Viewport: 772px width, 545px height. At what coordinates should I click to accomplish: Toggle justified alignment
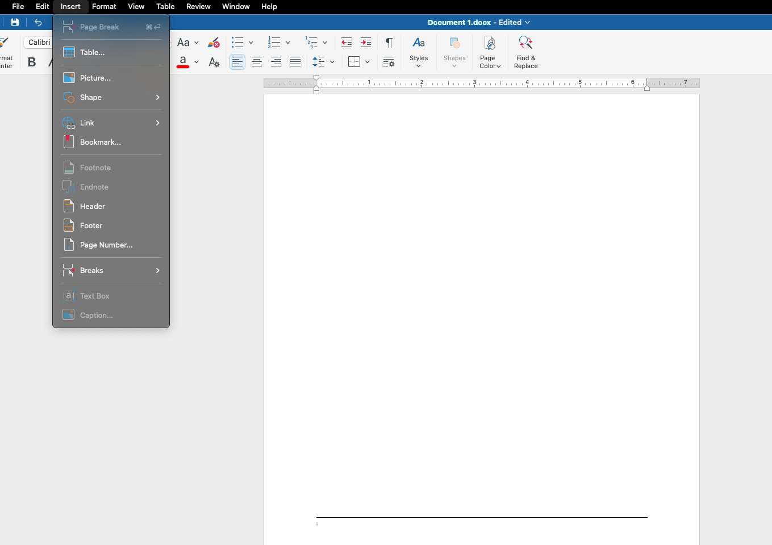(295, 61)
